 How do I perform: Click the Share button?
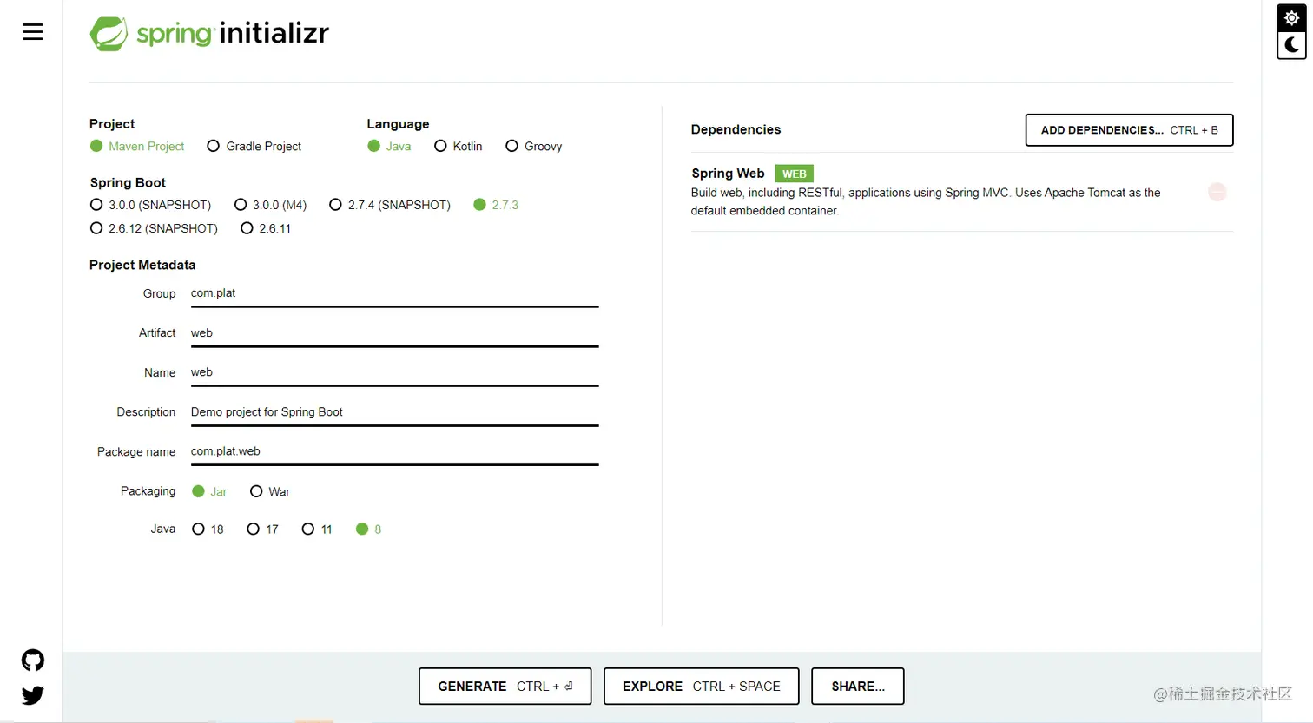(858, 687)
